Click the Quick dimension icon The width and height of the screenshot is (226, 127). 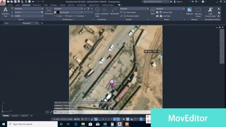coord(66,16)
